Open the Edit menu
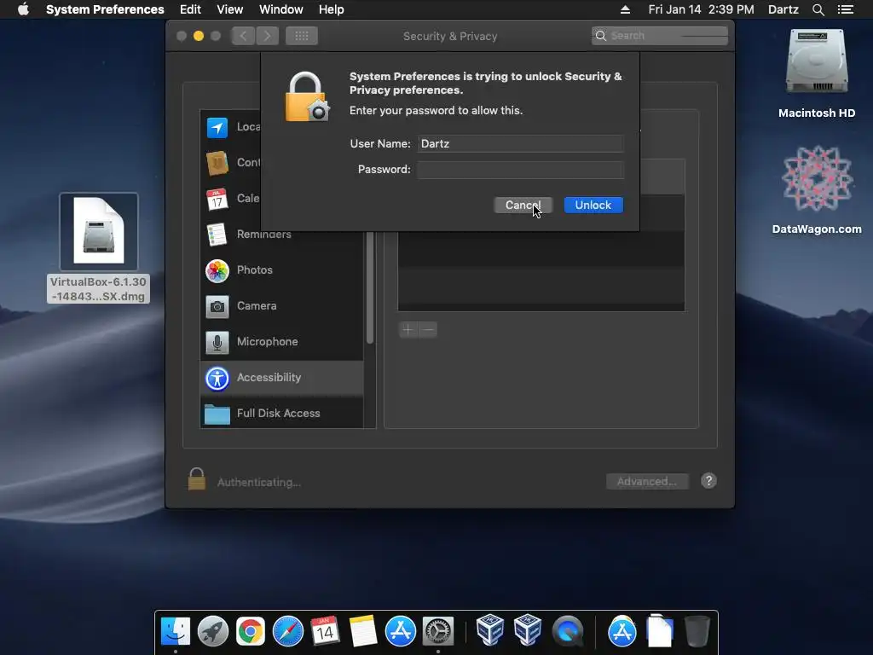This screenshot has width=873, height=655. pos(190,9)
